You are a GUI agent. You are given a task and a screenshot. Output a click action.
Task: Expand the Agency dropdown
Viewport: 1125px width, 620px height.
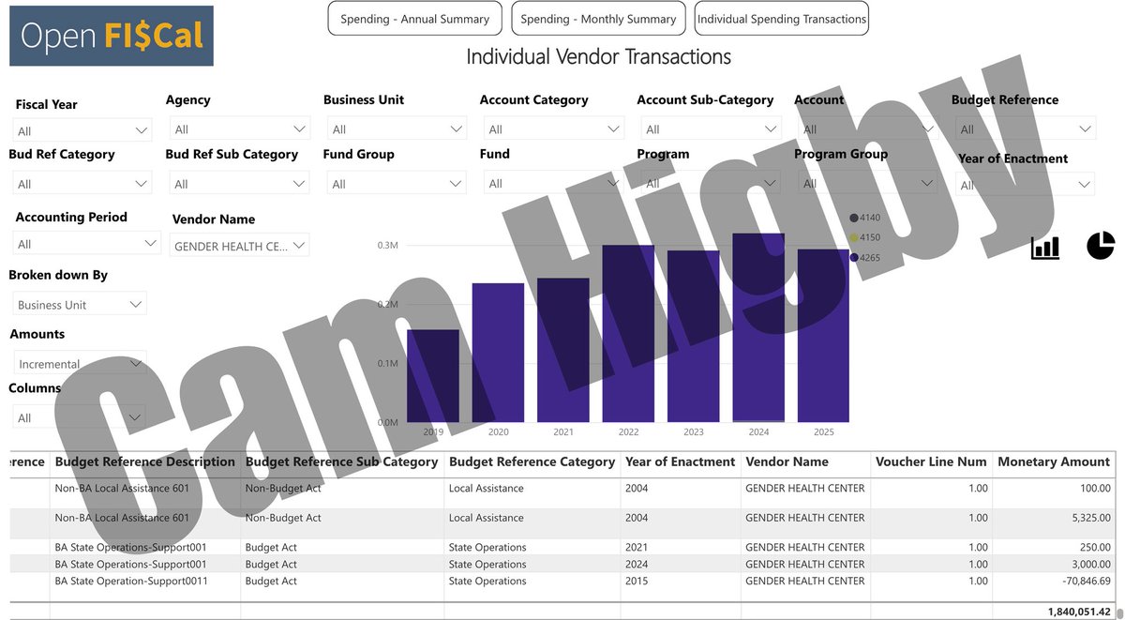pyautogui.click(x=239, y=129)
